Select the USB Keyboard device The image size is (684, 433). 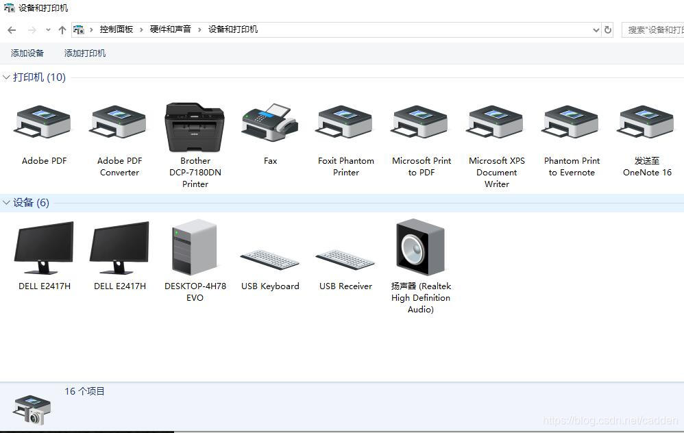point(270,260)
